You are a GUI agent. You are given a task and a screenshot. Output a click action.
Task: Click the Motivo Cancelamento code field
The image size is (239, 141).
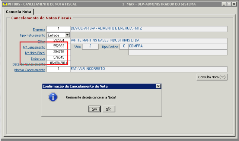[x=58, y=69]
